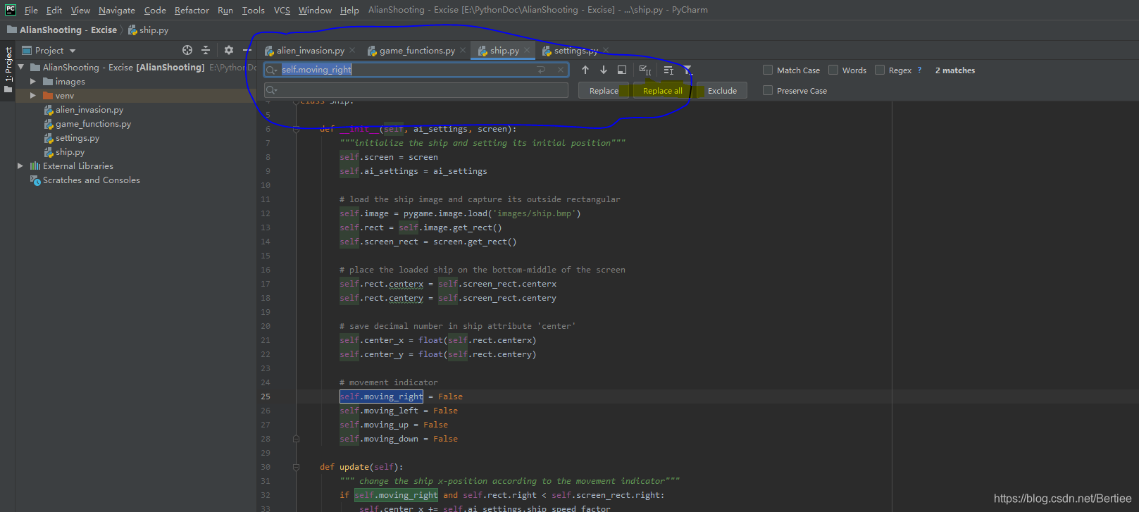Open the VCS menu

pos(282,11)
